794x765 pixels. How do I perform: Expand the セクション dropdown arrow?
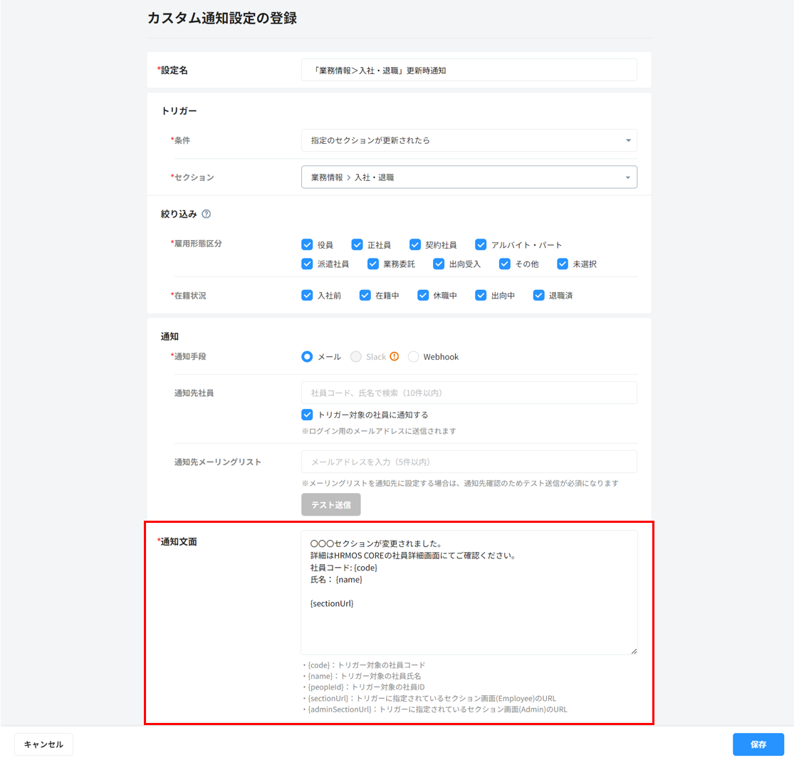(x=627, y=177)
